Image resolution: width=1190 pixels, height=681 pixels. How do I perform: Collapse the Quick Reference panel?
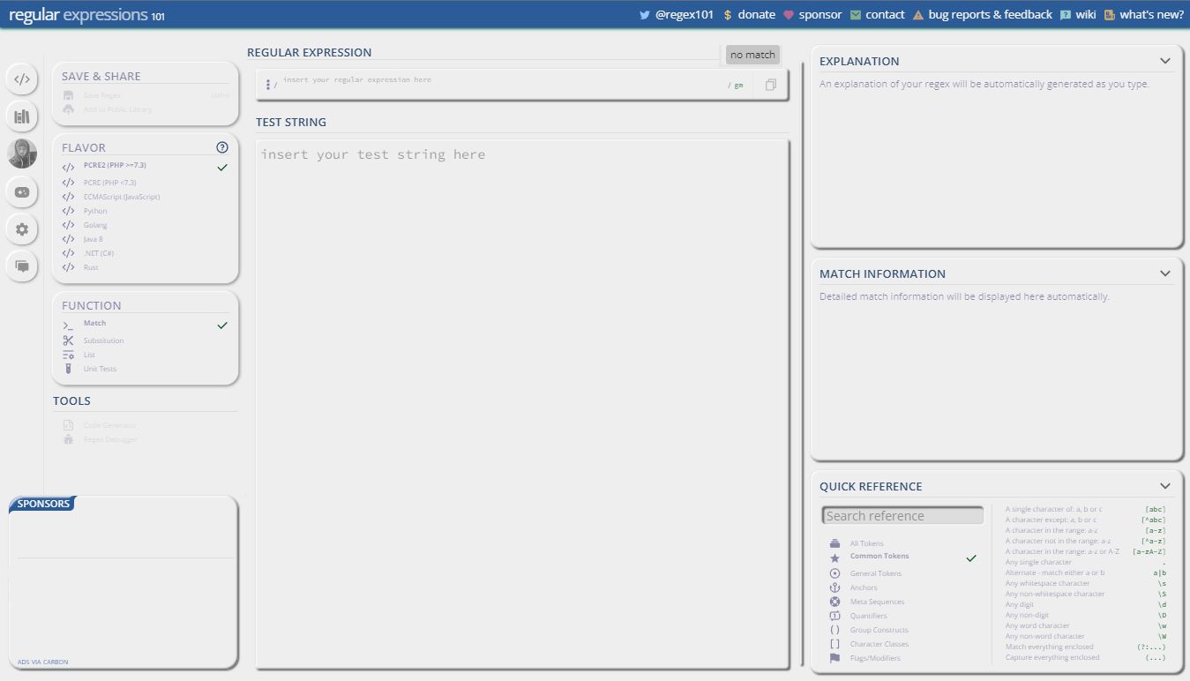1165,486
